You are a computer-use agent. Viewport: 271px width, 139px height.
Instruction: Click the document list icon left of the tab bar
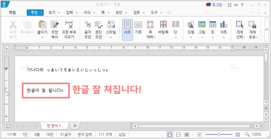click(x=8, y=126)
